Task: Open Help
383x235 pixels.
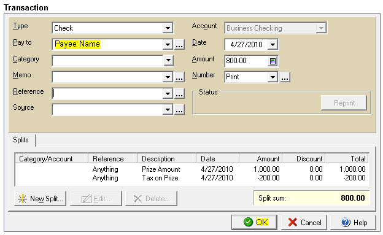Action: point(353,222)
